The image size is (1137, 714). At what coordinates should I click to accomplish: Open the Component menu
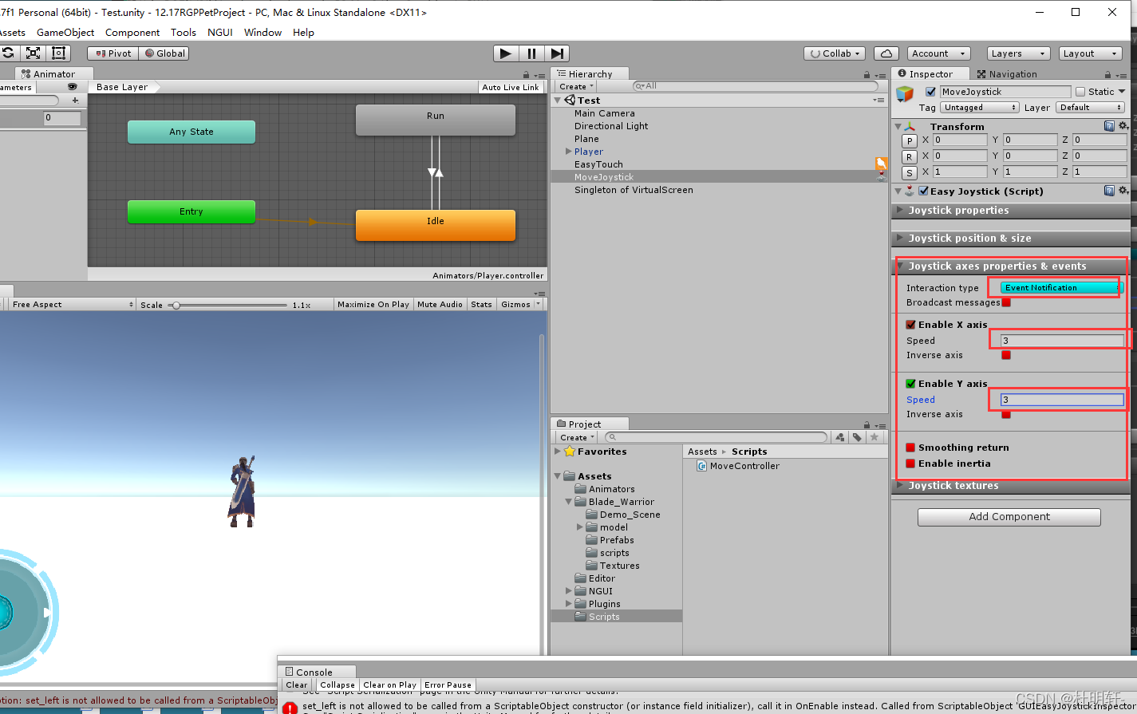tap(132, 33)
